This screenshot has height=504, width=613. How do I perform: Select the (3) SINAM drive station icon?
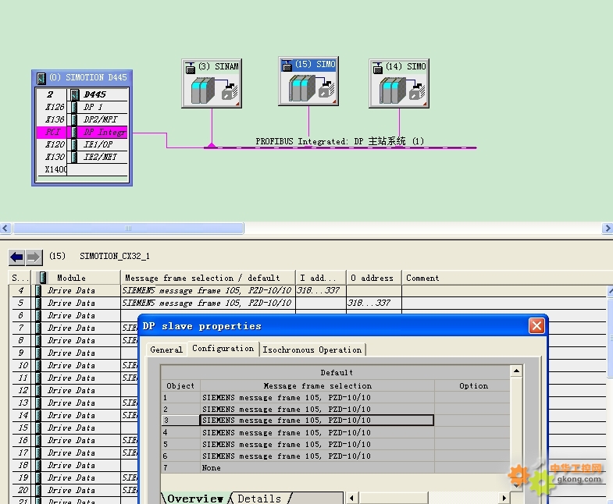(212, 83)
